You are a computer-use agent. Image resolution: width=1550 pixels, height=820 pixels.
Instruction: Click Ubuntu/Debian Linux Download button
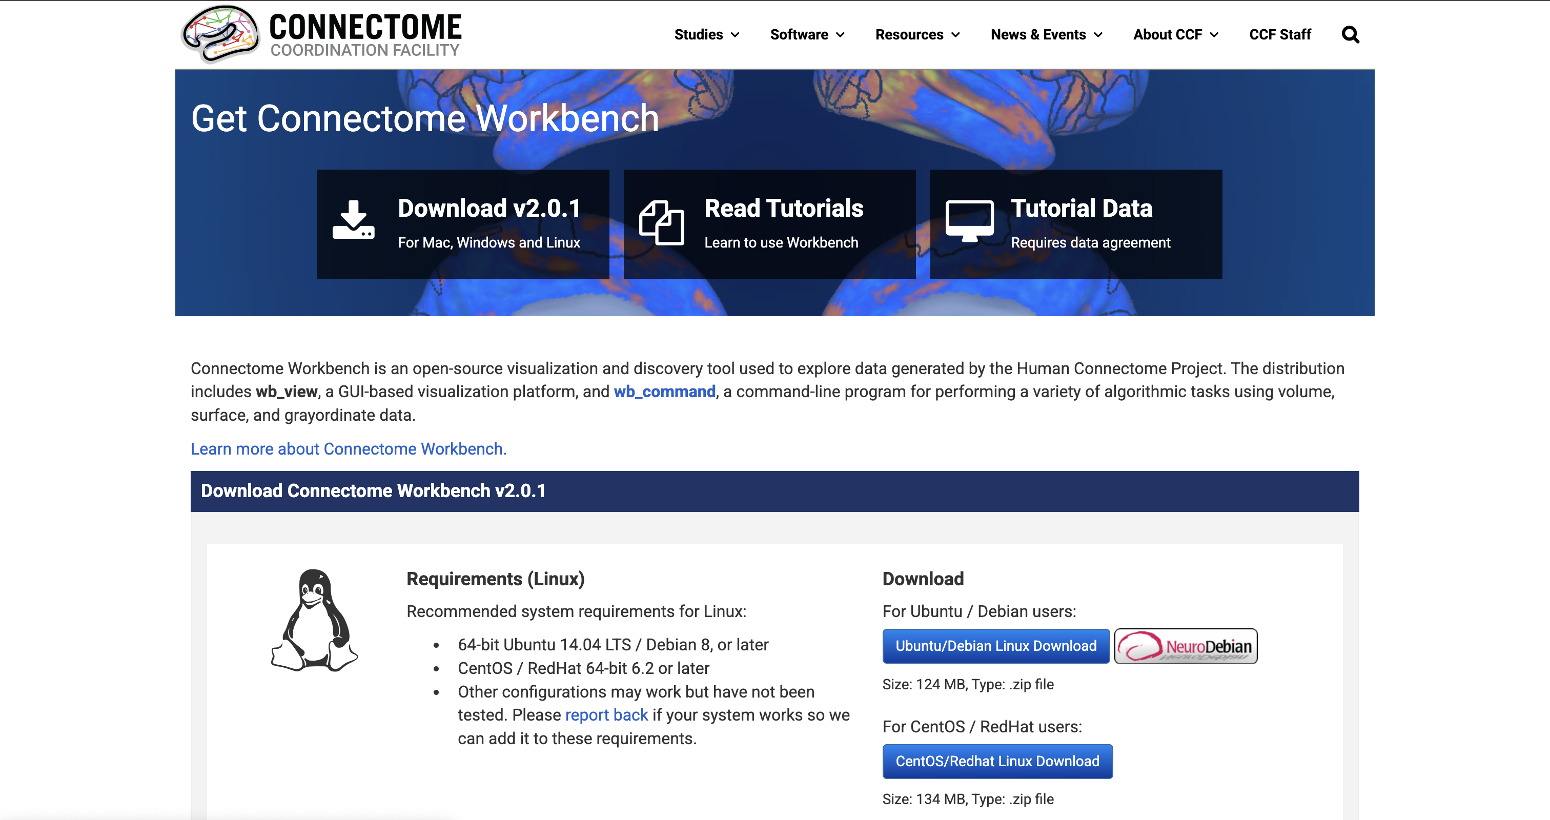point(995,646)
